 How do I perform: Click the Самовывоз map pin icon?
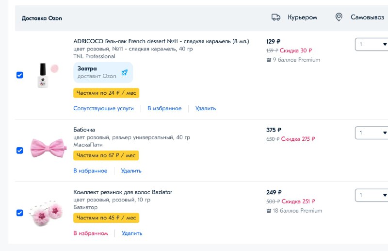coord(339,17)
